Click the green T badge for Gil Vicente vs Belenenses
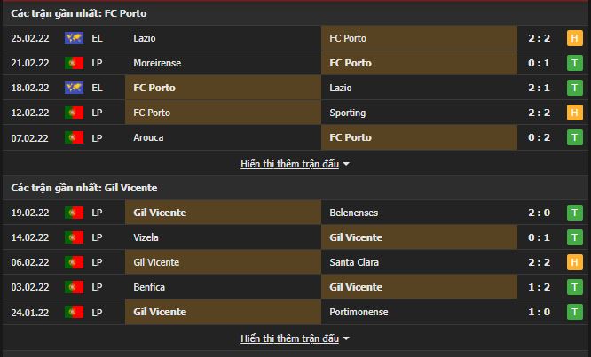The image size is (591, 357). click(574, 213)
